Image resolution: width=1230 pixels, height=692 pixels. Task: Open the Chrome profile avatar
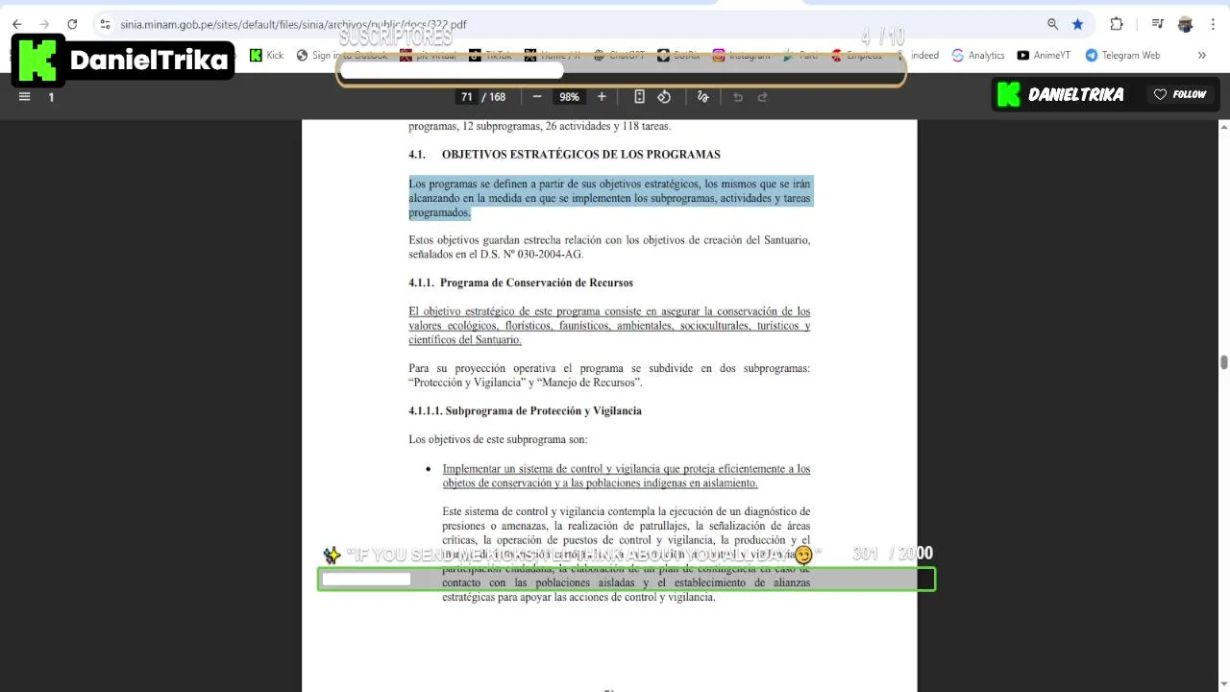pyautogui.click(x=1186, y=24)
